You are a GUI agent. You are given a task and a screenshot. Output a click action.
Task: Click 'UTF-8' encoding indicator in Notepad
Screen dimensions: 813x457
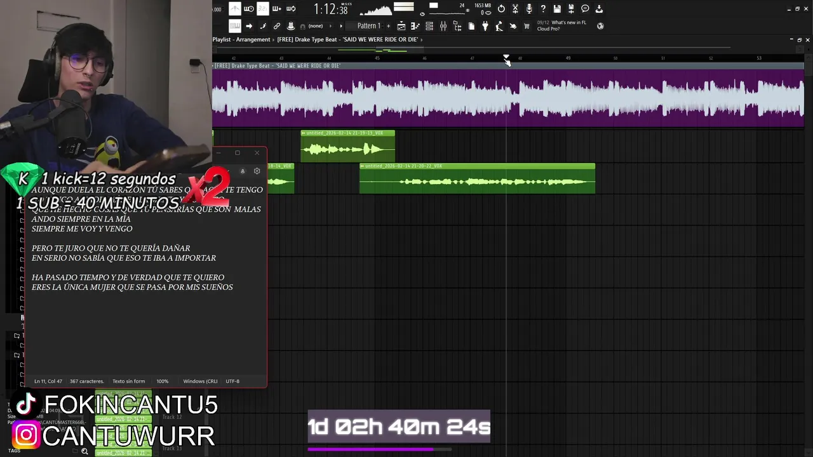click(232, 381)
